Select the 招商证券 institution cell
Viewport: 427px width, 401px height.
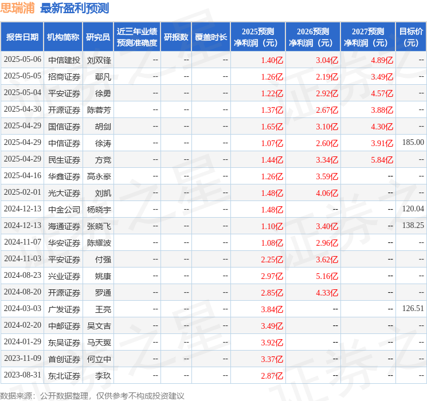pyautogui.click(x=64, y=77)
